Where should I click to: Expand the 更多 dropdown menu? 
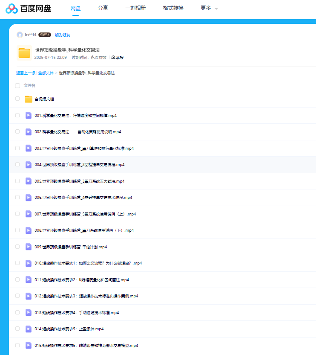[209, 8]
